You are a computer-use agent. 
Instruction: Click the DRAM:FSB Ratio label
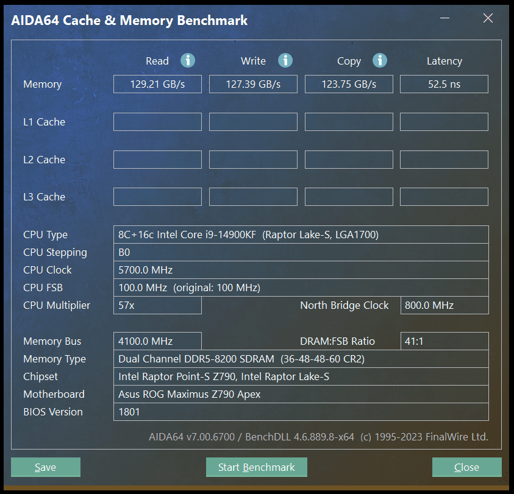pyautogui.click(x=337, y=341)
